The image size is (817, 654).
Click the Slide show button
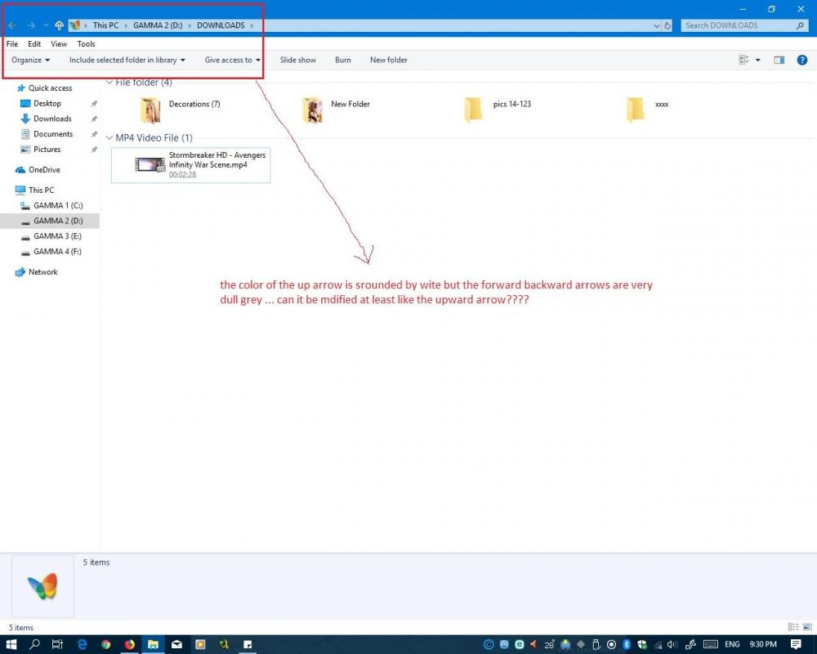point(297,60)
